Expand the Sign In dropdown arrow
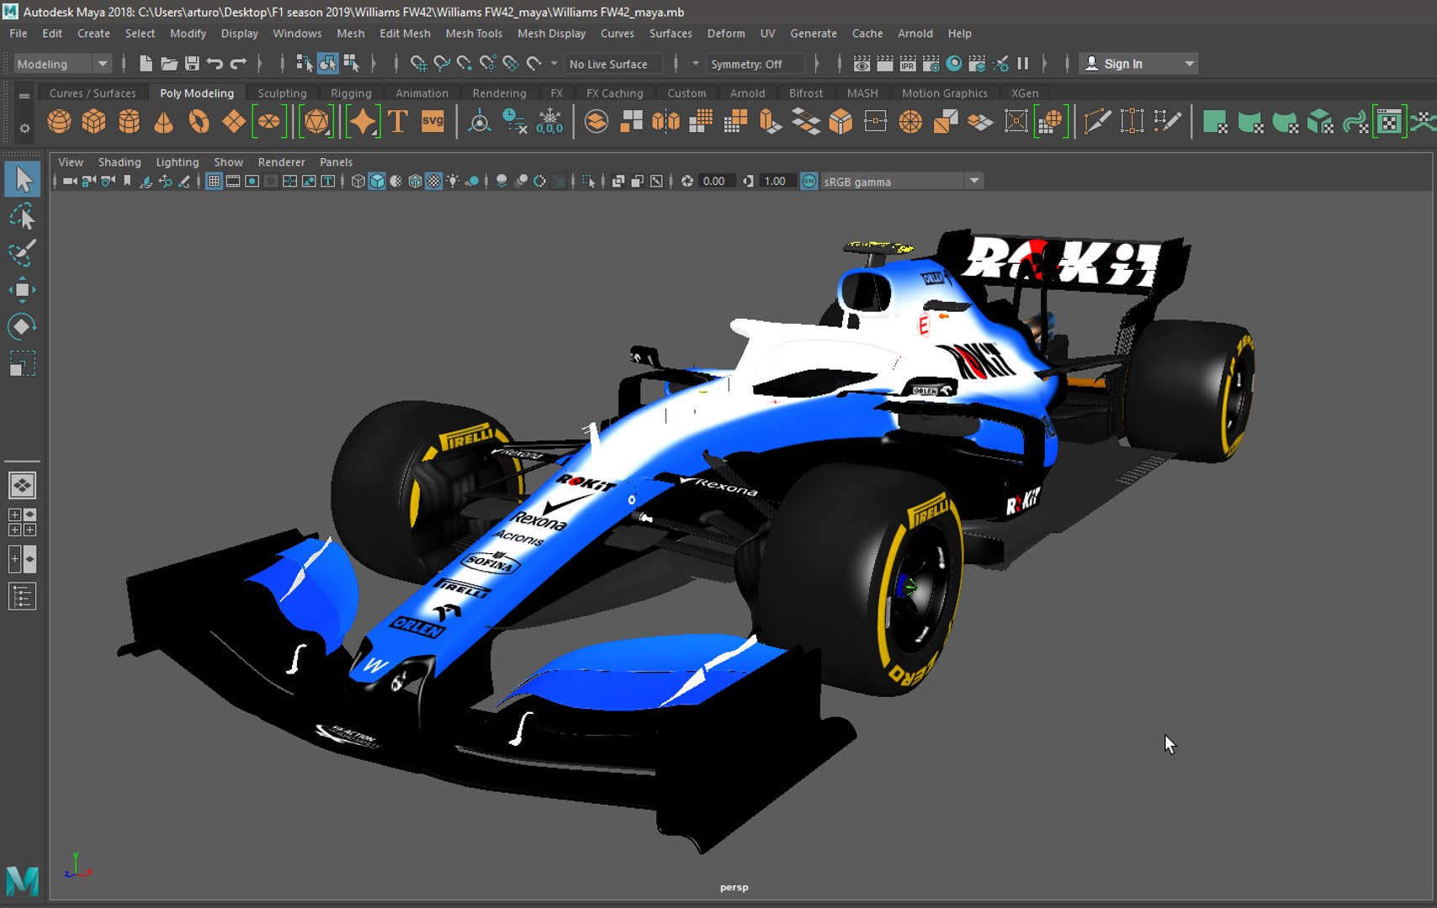Viewport: 1437px width, 908px height. pyautogui.click(x=1189, y=64)
